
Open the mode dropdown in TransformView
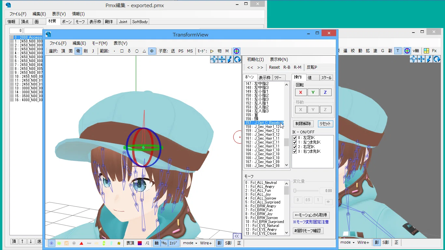[190, 243]
